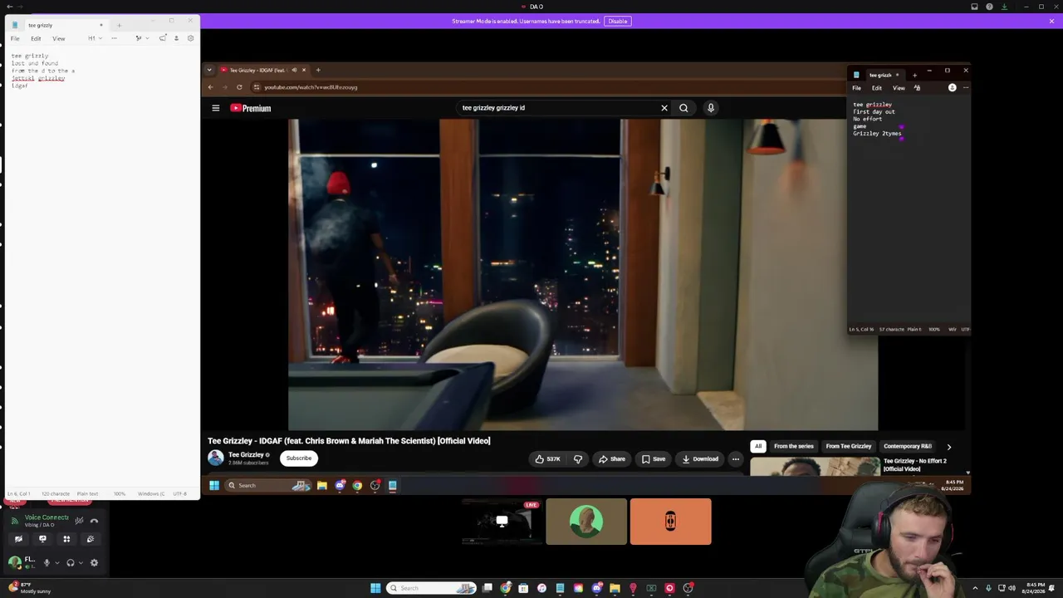Screen dimensions: 1063x598
Task: Open the LIVE stream tile
Action: [501, 522]
